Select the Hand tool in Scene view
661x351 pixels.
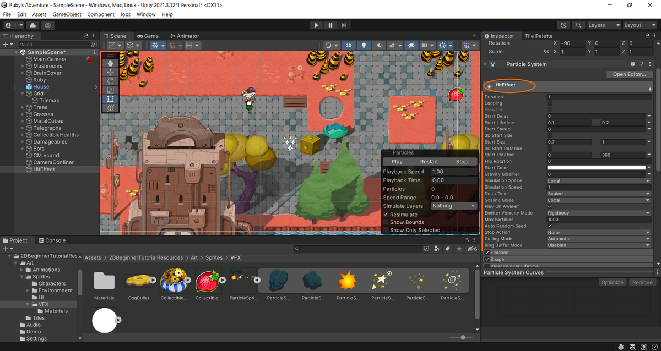click(110, 63)
